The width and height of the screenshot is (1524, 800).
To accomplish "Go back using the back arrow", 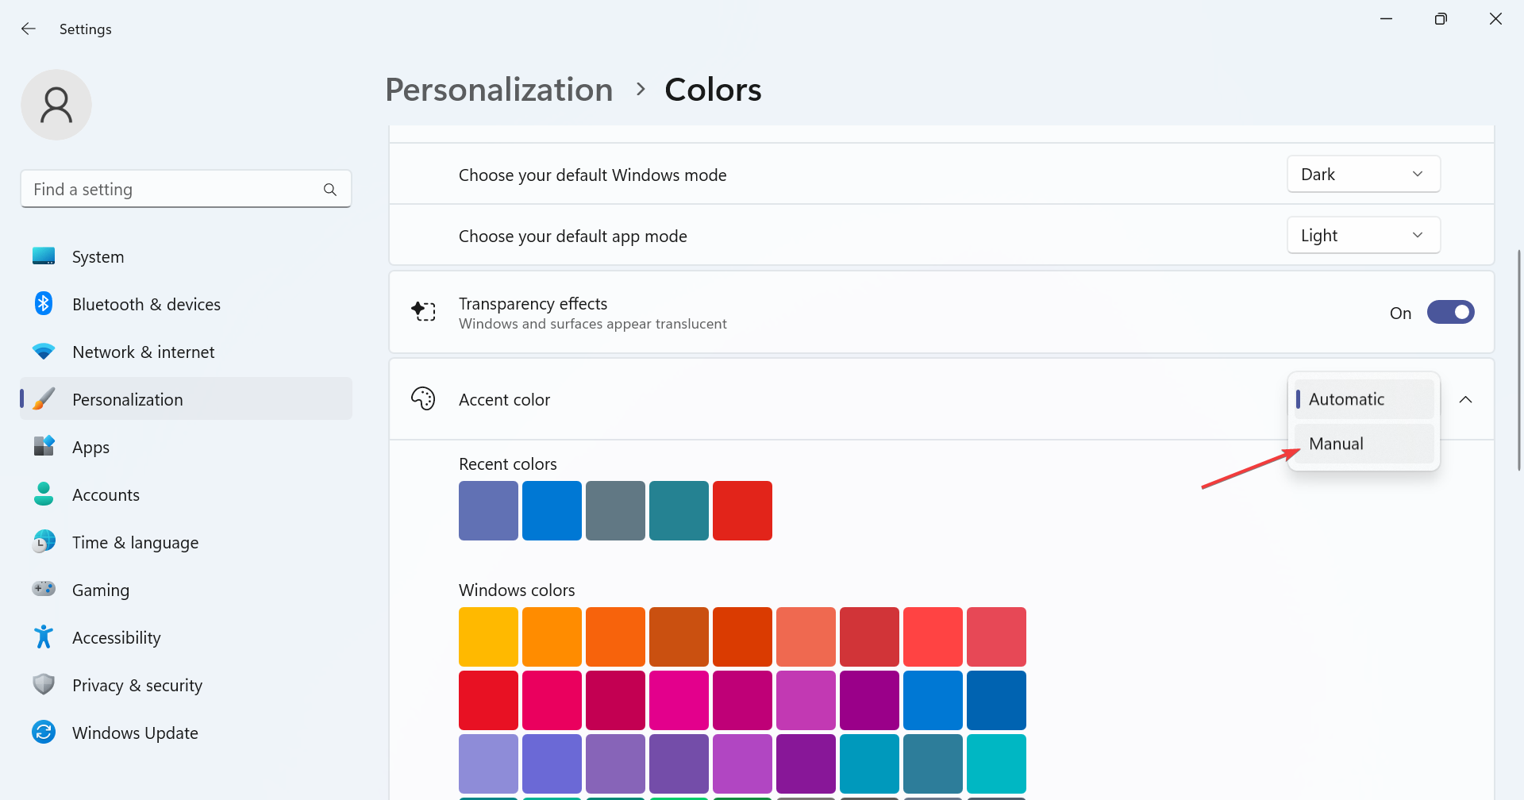I will 29,29.
